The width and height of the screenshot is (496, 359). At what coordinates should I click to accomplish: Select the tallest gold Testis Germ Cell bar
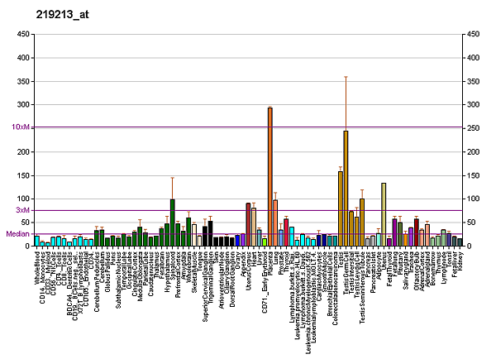tap(346, 189)
